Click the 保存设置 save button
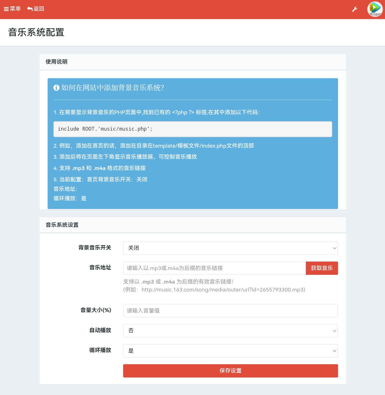 click(x=230, y=371)
